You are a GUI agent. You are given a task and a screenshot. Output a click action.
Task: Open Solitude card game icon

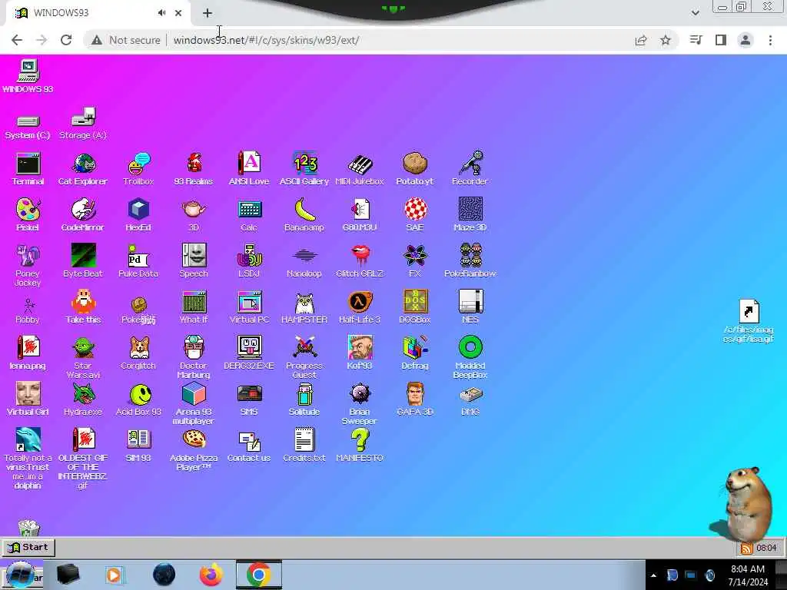[x=304, y=394]
